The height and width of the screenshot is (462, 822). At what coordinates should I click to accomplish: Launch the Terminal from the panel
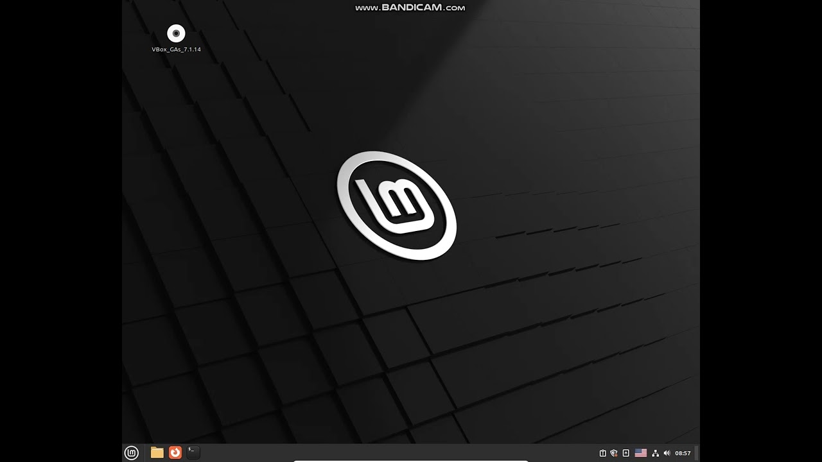coord(193,453)
